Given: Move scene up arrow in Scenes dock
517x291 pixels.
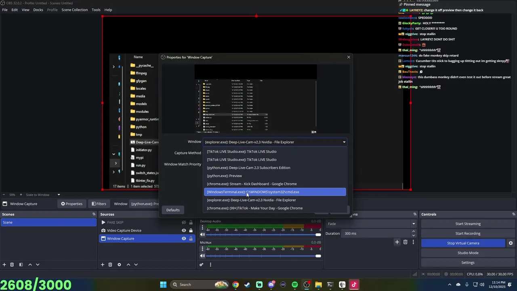Looking at the screenshot, I should 30,265.
